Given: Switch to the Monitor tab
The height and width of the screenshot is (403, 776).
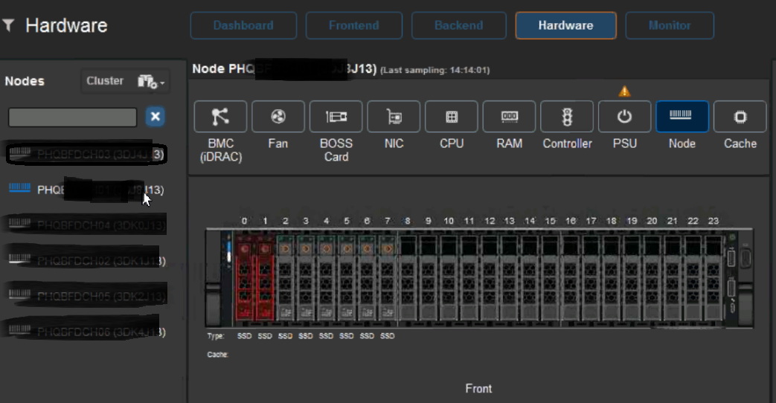Looking at the screenshot, I should pyautogui.click(x=670, y=25).
